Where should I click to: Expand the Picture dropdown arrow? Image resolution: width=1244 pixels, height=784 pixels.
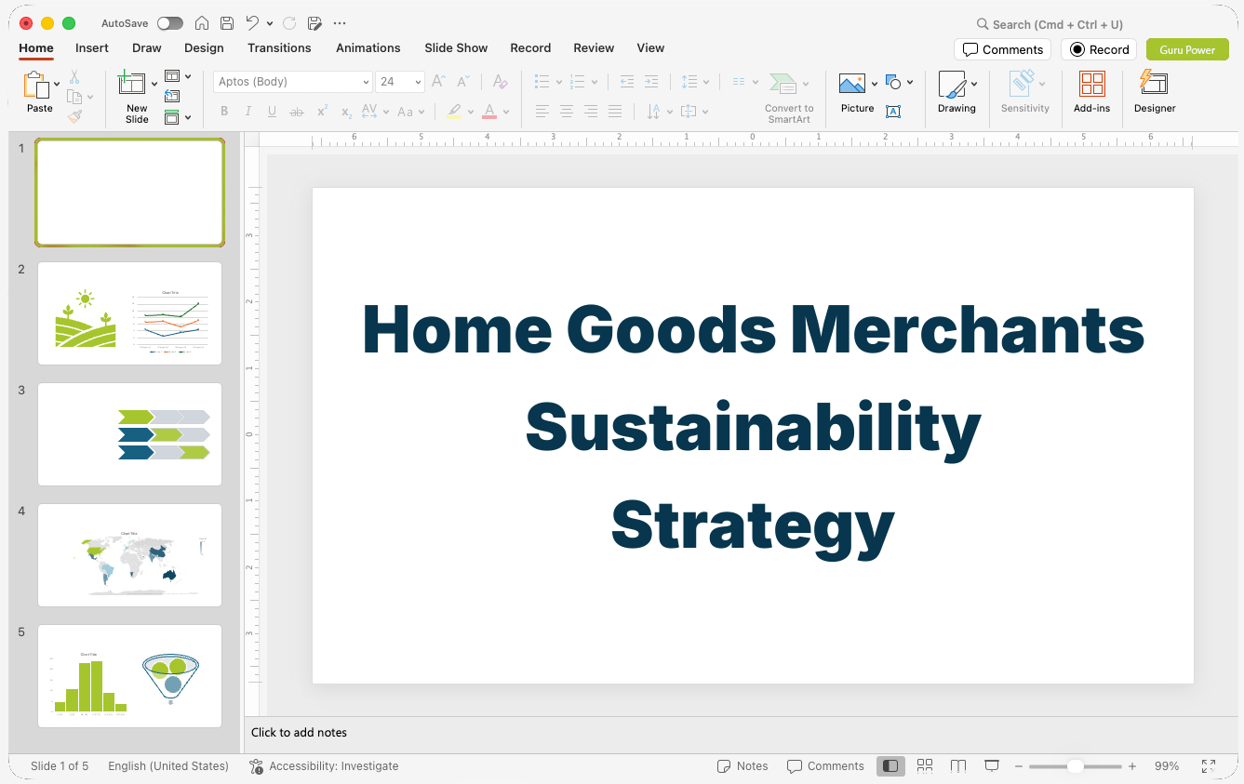click(x=875, y=84)
